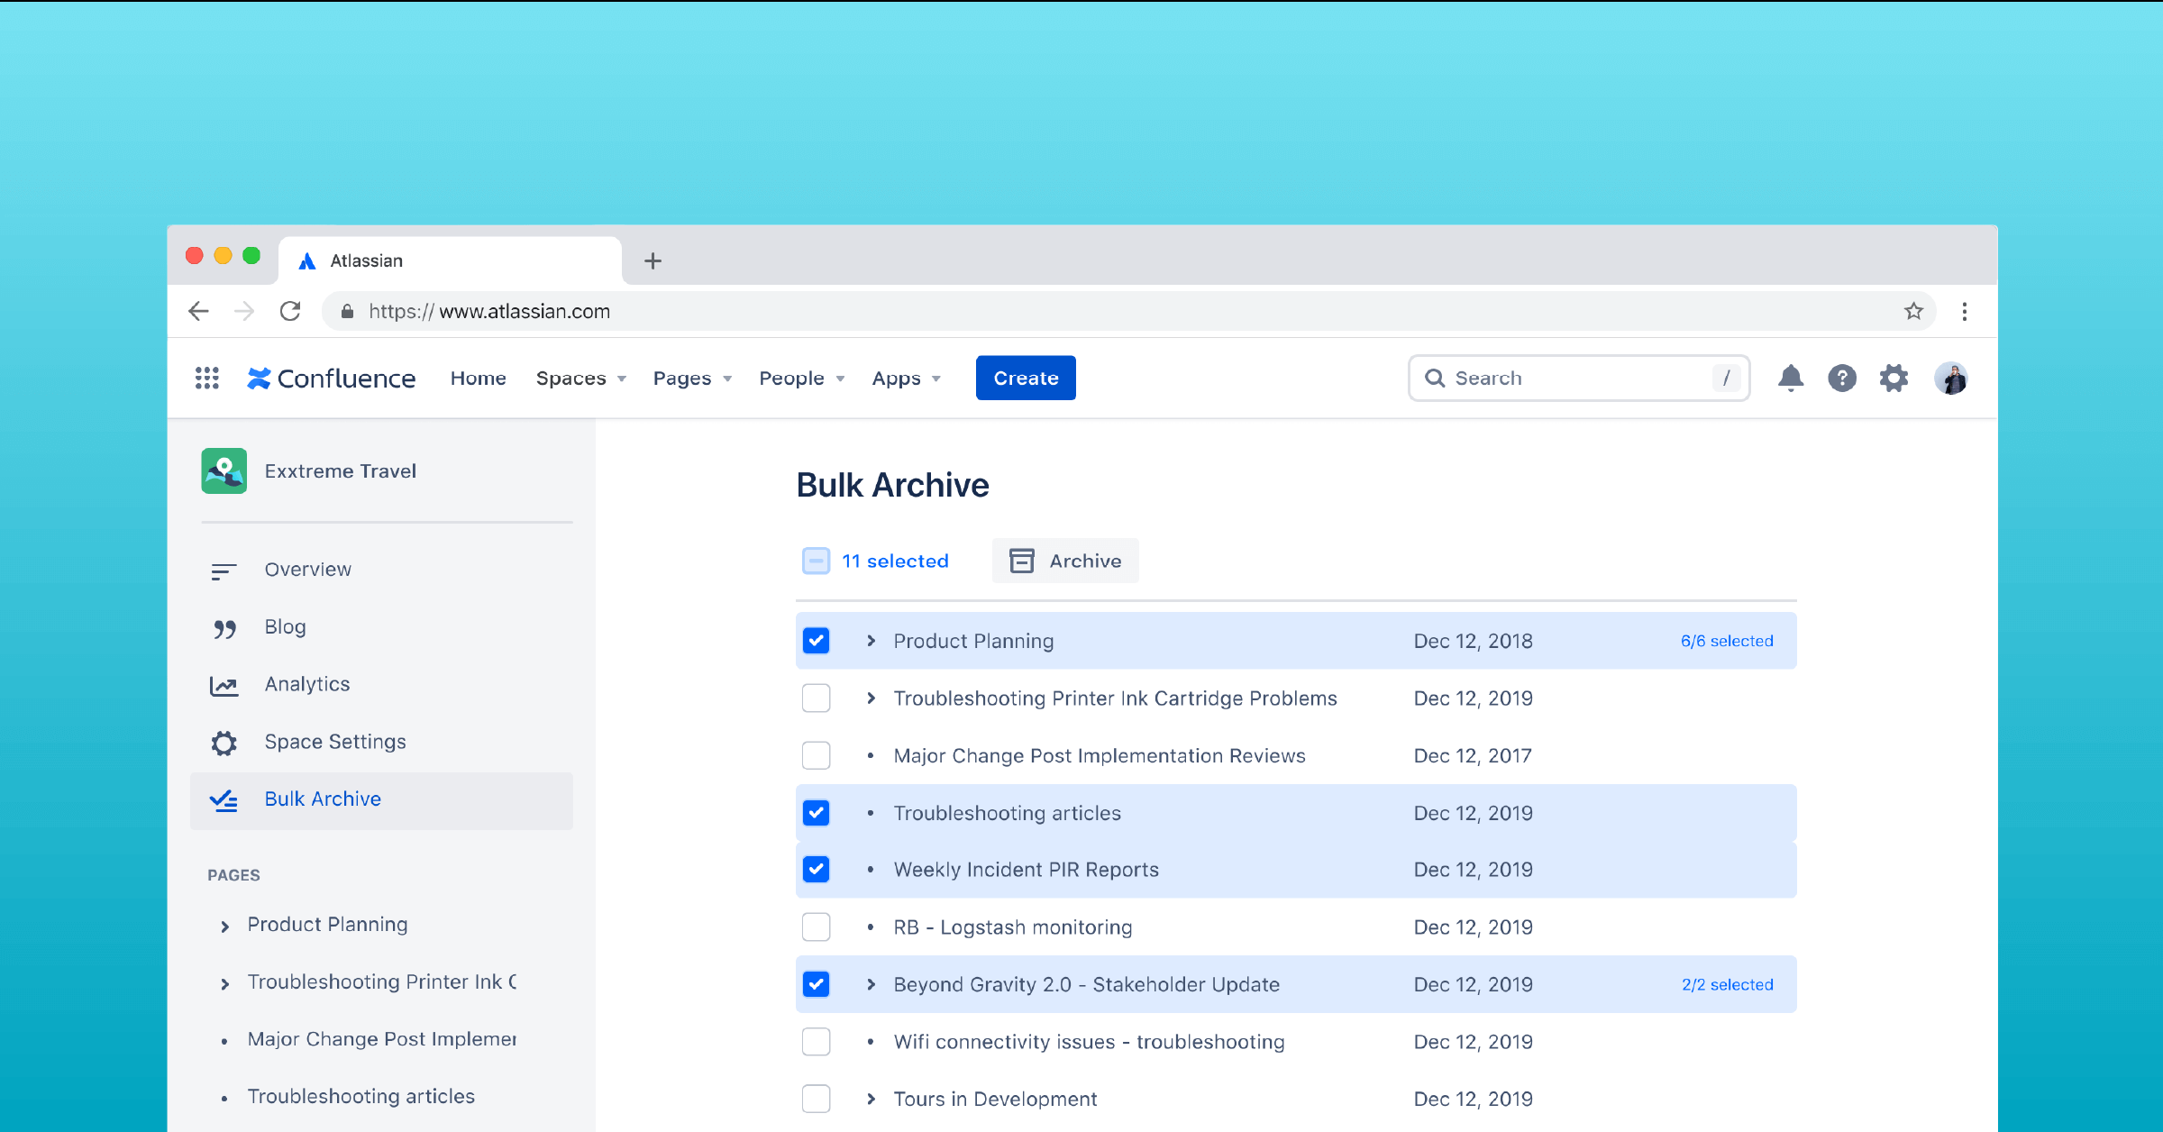Check the Wifi connectivity issues checkbox
This screenshot has width=2163, height=1132.
[817, 1042]
